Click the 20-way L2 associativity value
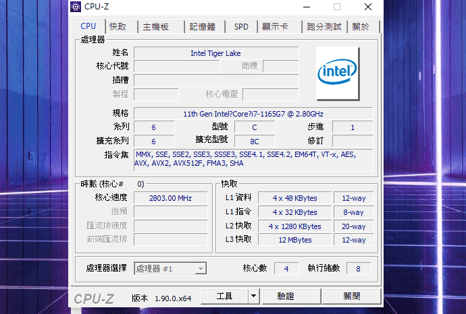This screenshot has height=314, width=466. coord(353,226)
